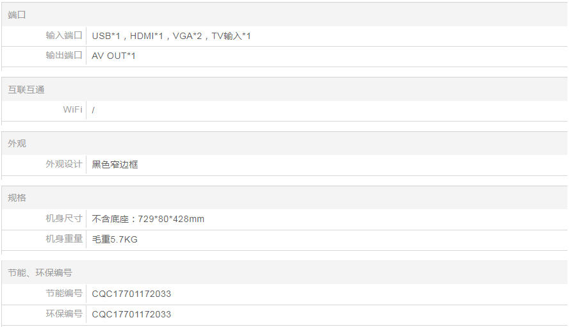Select the 输出端口 row label

64,56
